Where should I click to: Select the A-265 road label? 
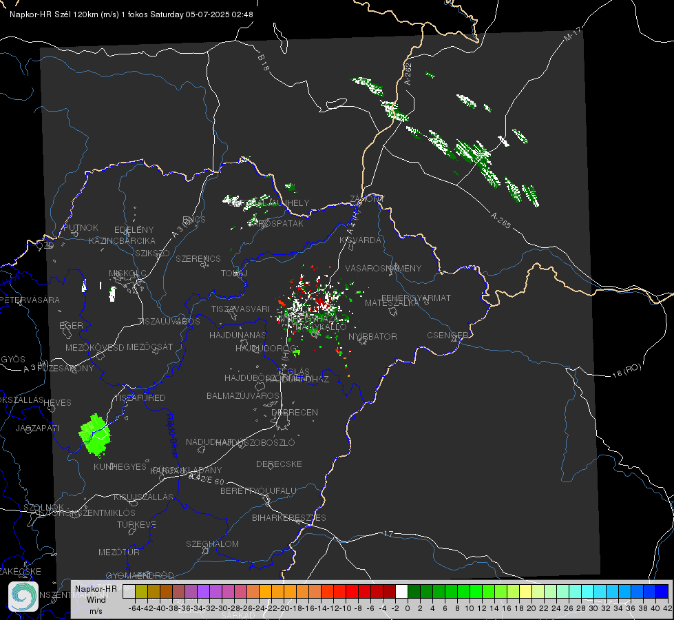pyautogui.click(x=501, y=220)
